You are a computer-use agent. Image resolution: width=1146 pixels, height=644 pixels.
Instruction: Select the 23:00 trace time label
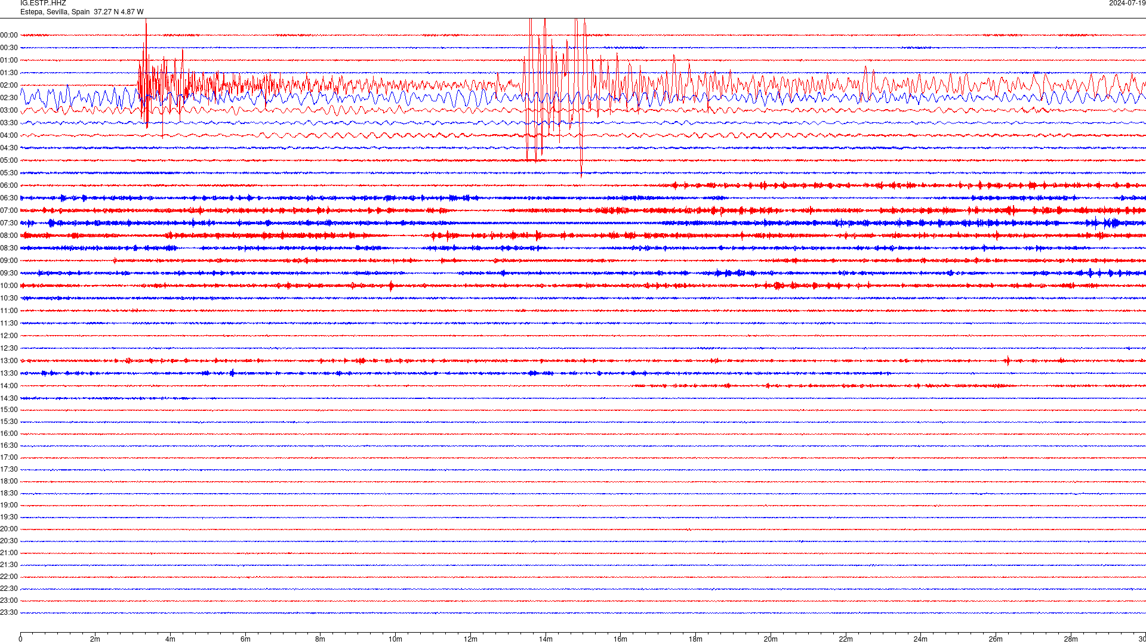9,600
